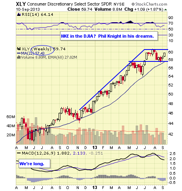Click the 90 mark on the RSI scale
The height and width of the screenshot is (191, 182).
coord(171,18)
